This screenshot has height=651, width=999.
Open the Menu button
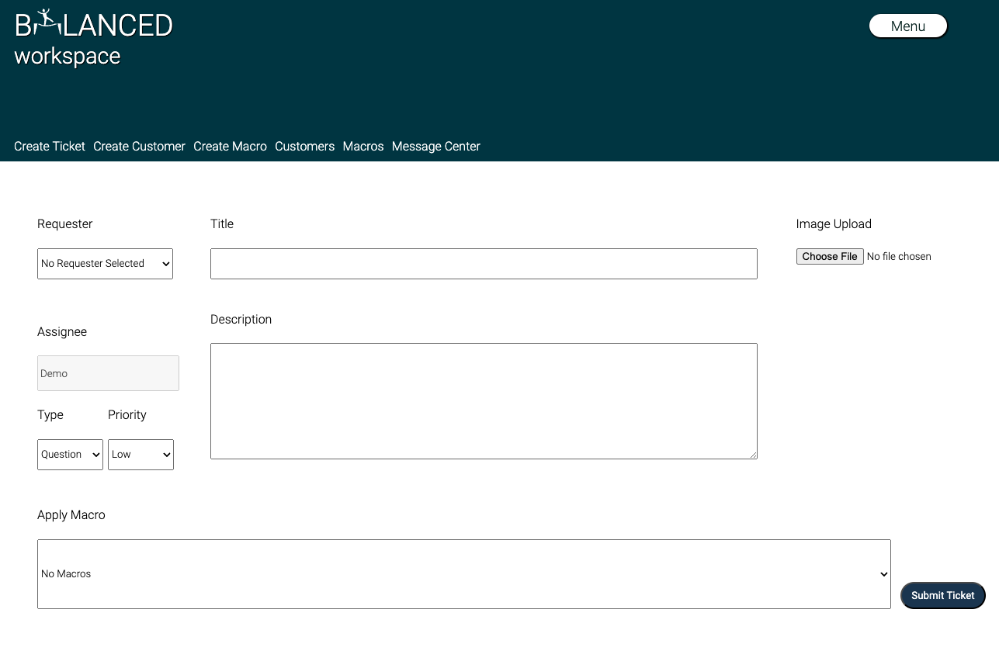[908, 26]
